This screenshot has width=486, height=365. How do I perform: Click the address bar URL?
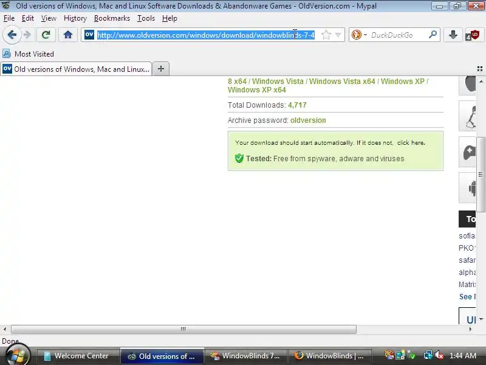pyautogui.click(x=206, y=35)
